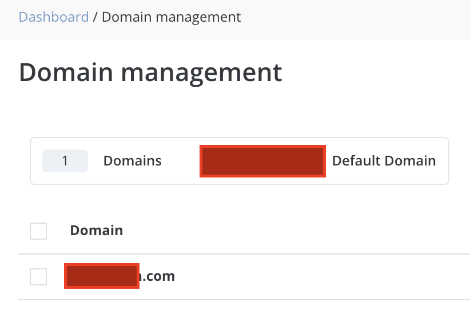The height and width of the screenshot is (323, 470).
Task: Tick the select-all checkbox in table header
Action: [x=38, y=231]
